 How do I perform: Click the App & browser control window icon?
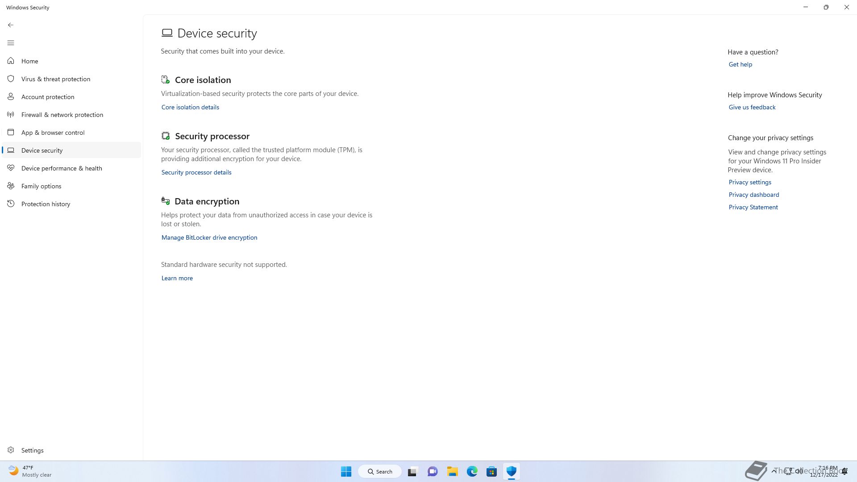pyautogui.click(x=11, y=132)
